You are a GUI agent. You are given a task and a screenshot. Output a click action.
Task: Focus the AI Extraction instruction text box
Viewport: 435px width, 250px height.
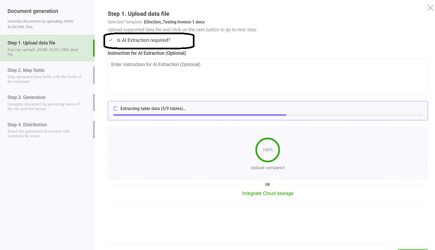coord(267,76)
